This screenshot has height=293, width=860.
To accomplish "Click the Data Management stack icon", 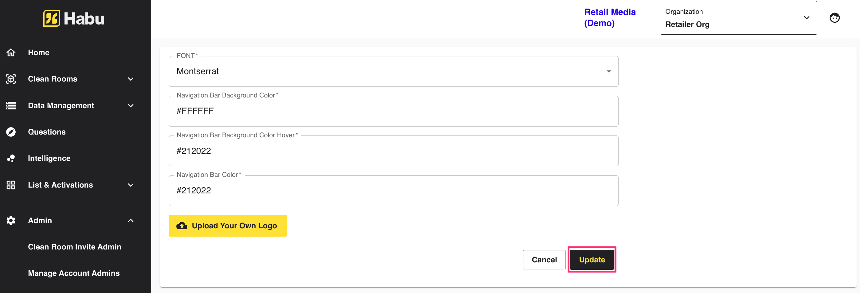I will [x=11, y=105].
